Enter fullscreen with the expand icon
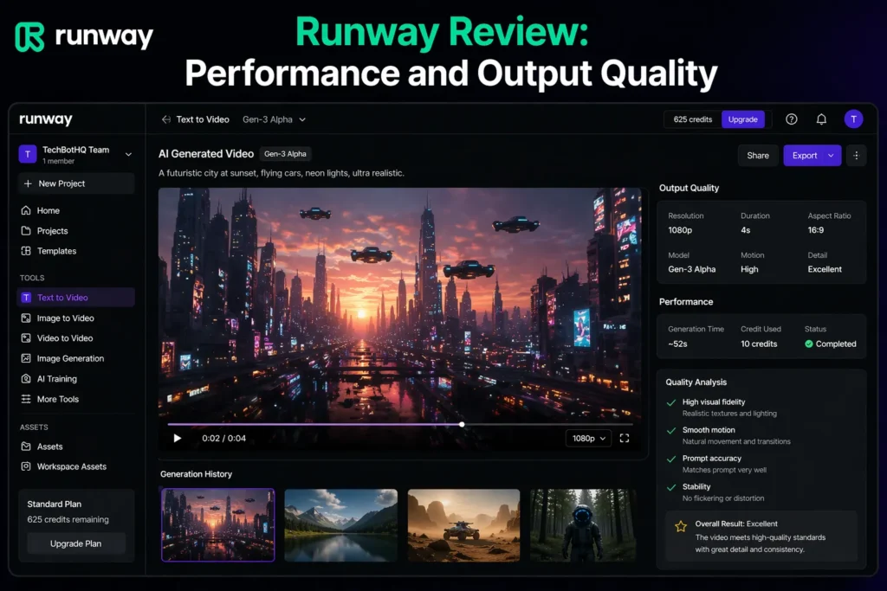Image resolution: width=887 pixels, height=591 pixels. coord(625,439)
